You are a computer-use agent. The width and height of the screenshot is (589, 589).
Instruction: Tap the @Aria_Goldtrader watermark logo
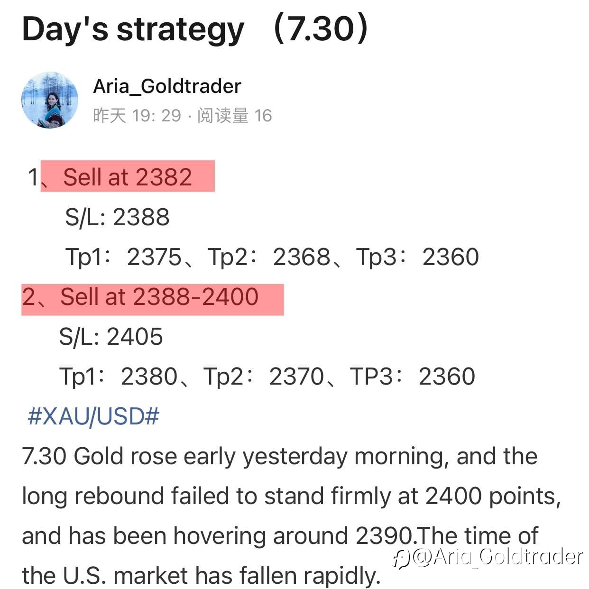488,557
